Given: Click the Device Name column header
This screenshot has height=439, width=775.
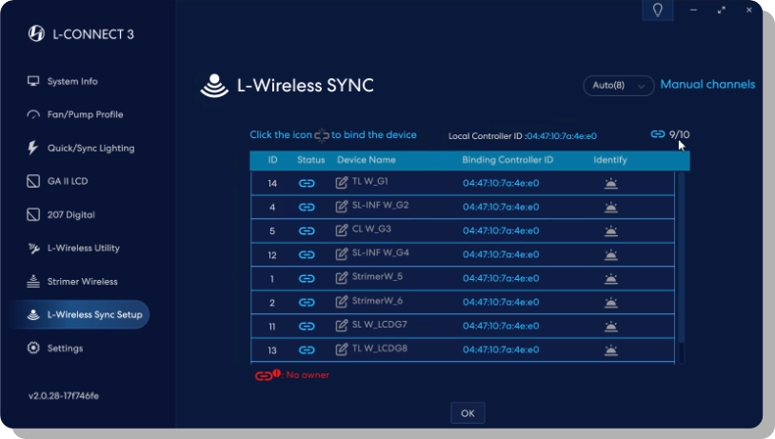Looking at the screenshot, I should tap(367, 160).
